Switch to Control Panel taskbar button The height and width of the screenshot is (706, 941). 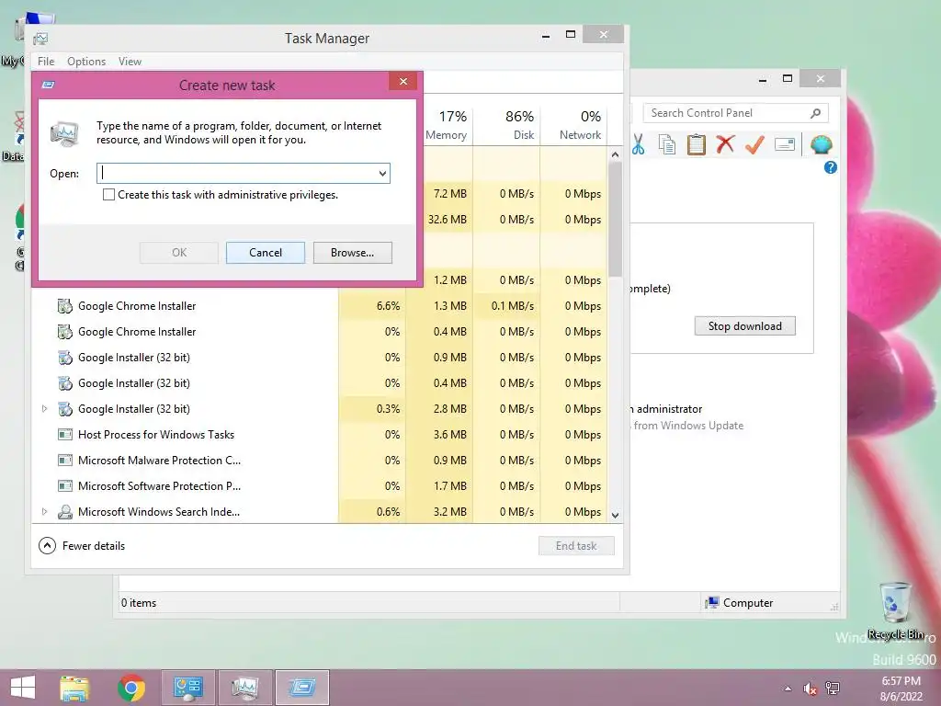click(187, 688)
